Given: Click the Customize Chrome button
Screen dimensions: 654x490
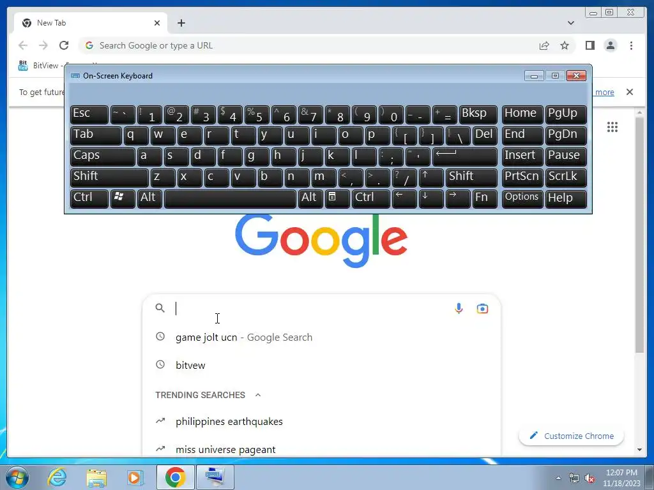Looking at the screenshot, I should tap(572, 436).
